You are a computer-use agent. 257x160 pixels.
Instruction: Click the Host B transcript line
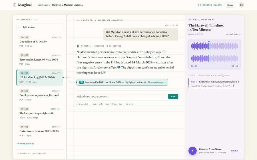pos(209,75)
